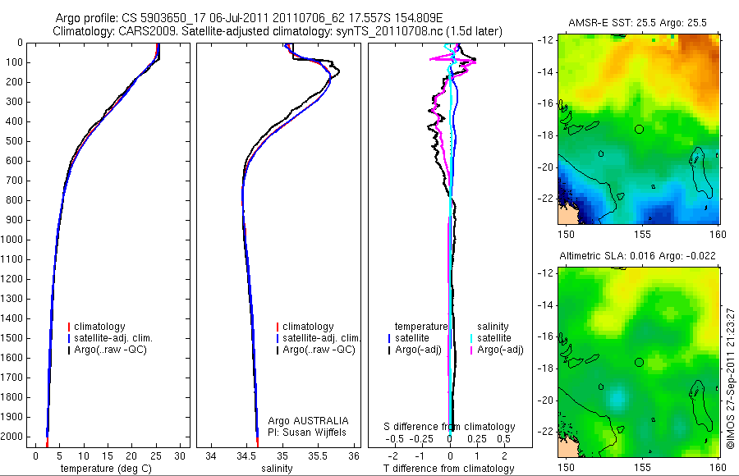Click the red climatology legend marker in temperature plot

pyautogui.click(x=69, y=327)
